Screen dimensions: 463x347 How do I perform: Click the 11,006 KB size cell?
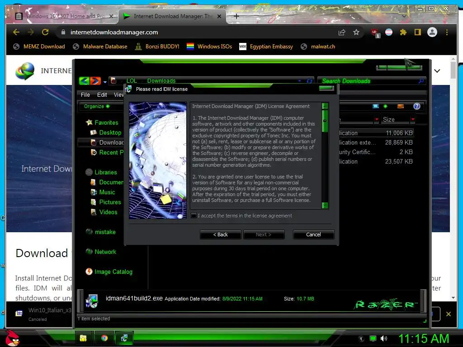(399, 133)
